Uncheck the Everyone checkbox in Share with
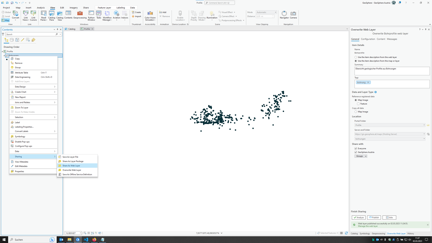 click(x=355, y=148)
